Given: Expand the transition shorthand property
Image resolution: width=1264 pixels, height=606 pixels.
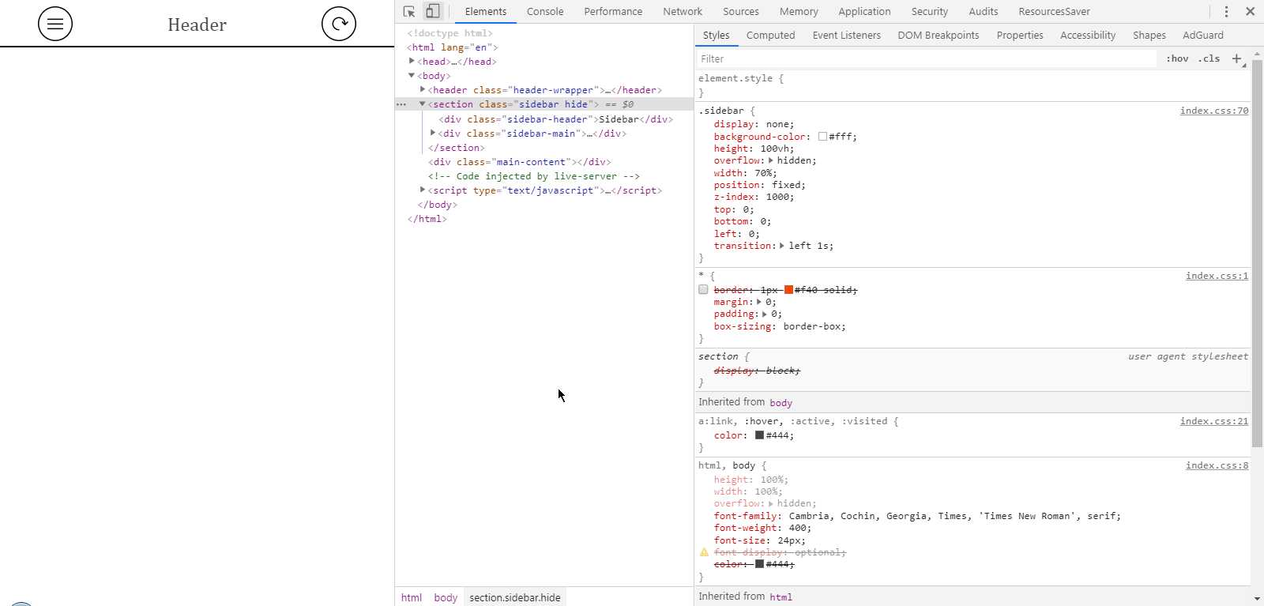Looking at the screenshot, I should (x=782, y=246).
